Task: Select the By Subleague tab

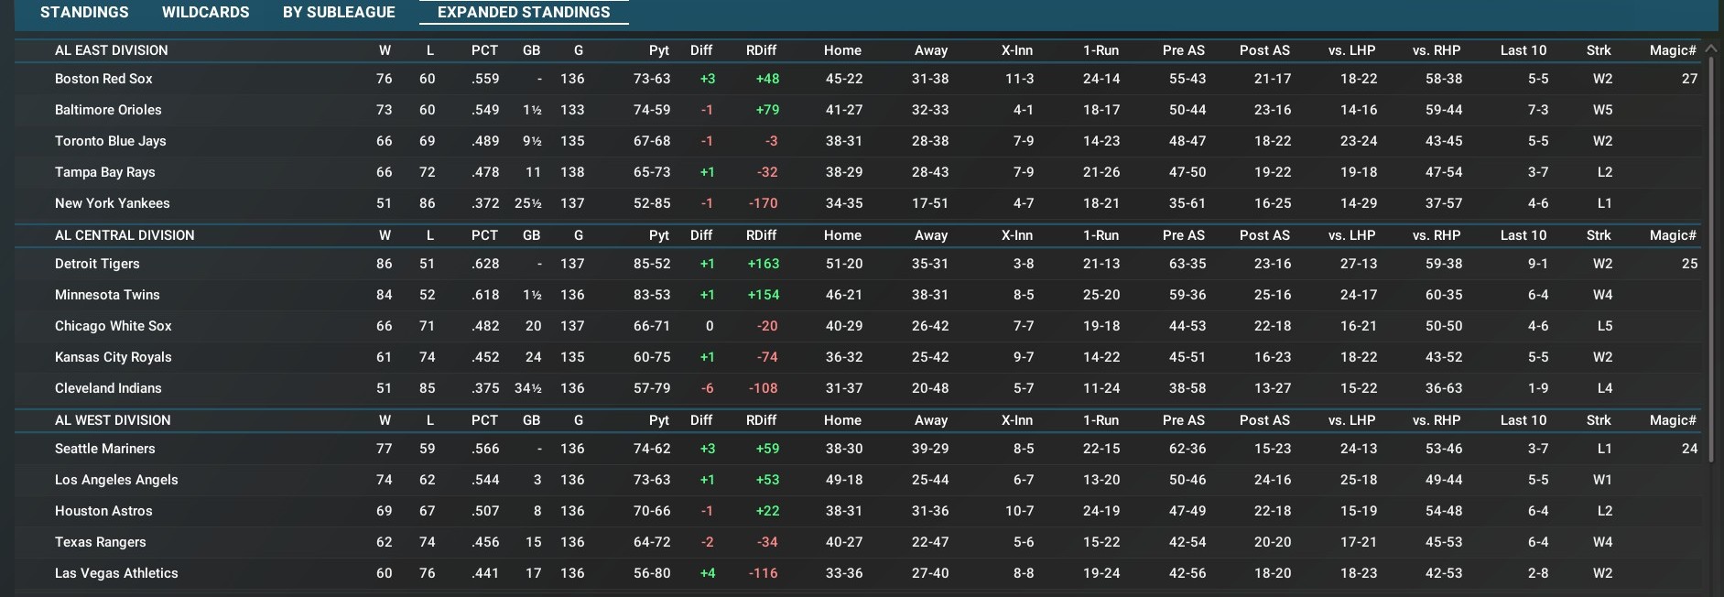Action: point(339,12)
